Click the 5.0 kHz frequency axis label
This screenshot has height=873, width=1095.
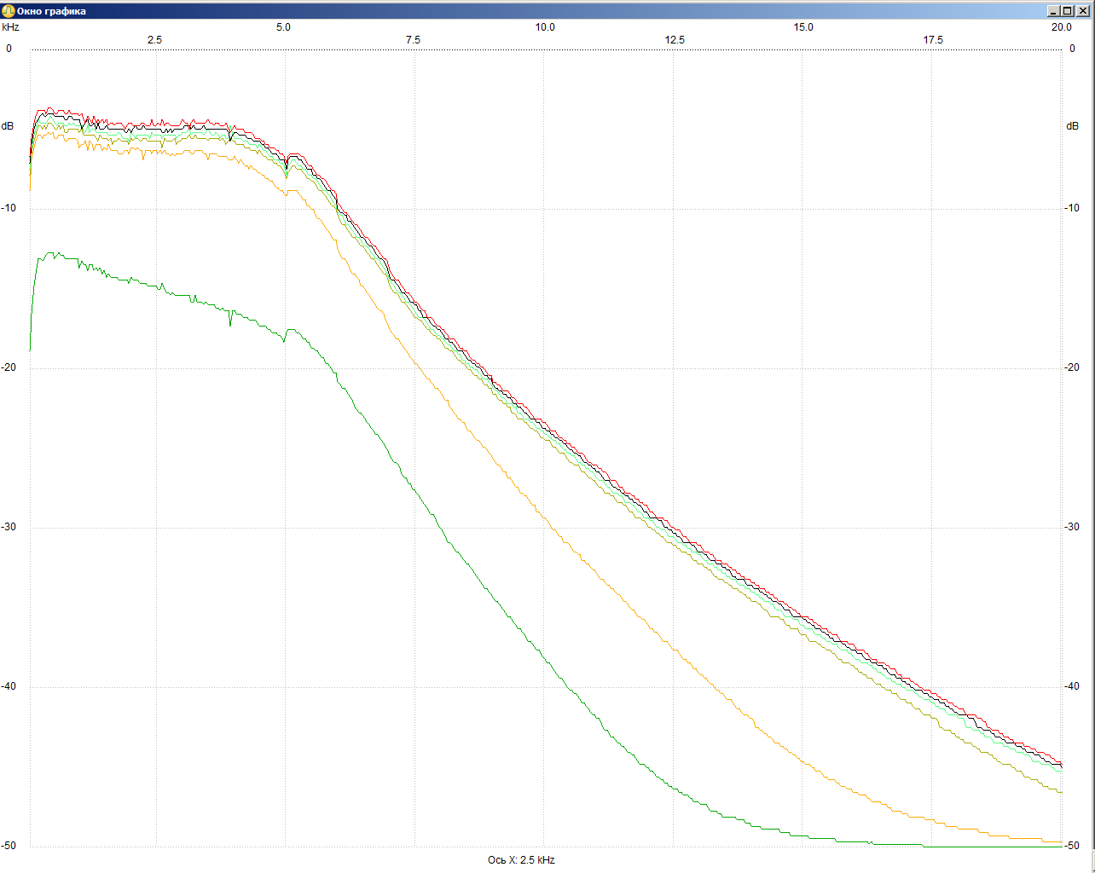283,27
